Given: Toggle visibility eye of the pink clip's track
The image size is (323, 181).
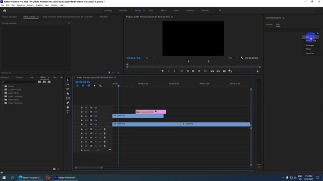Looking at the screenshot, I should 95,112.
